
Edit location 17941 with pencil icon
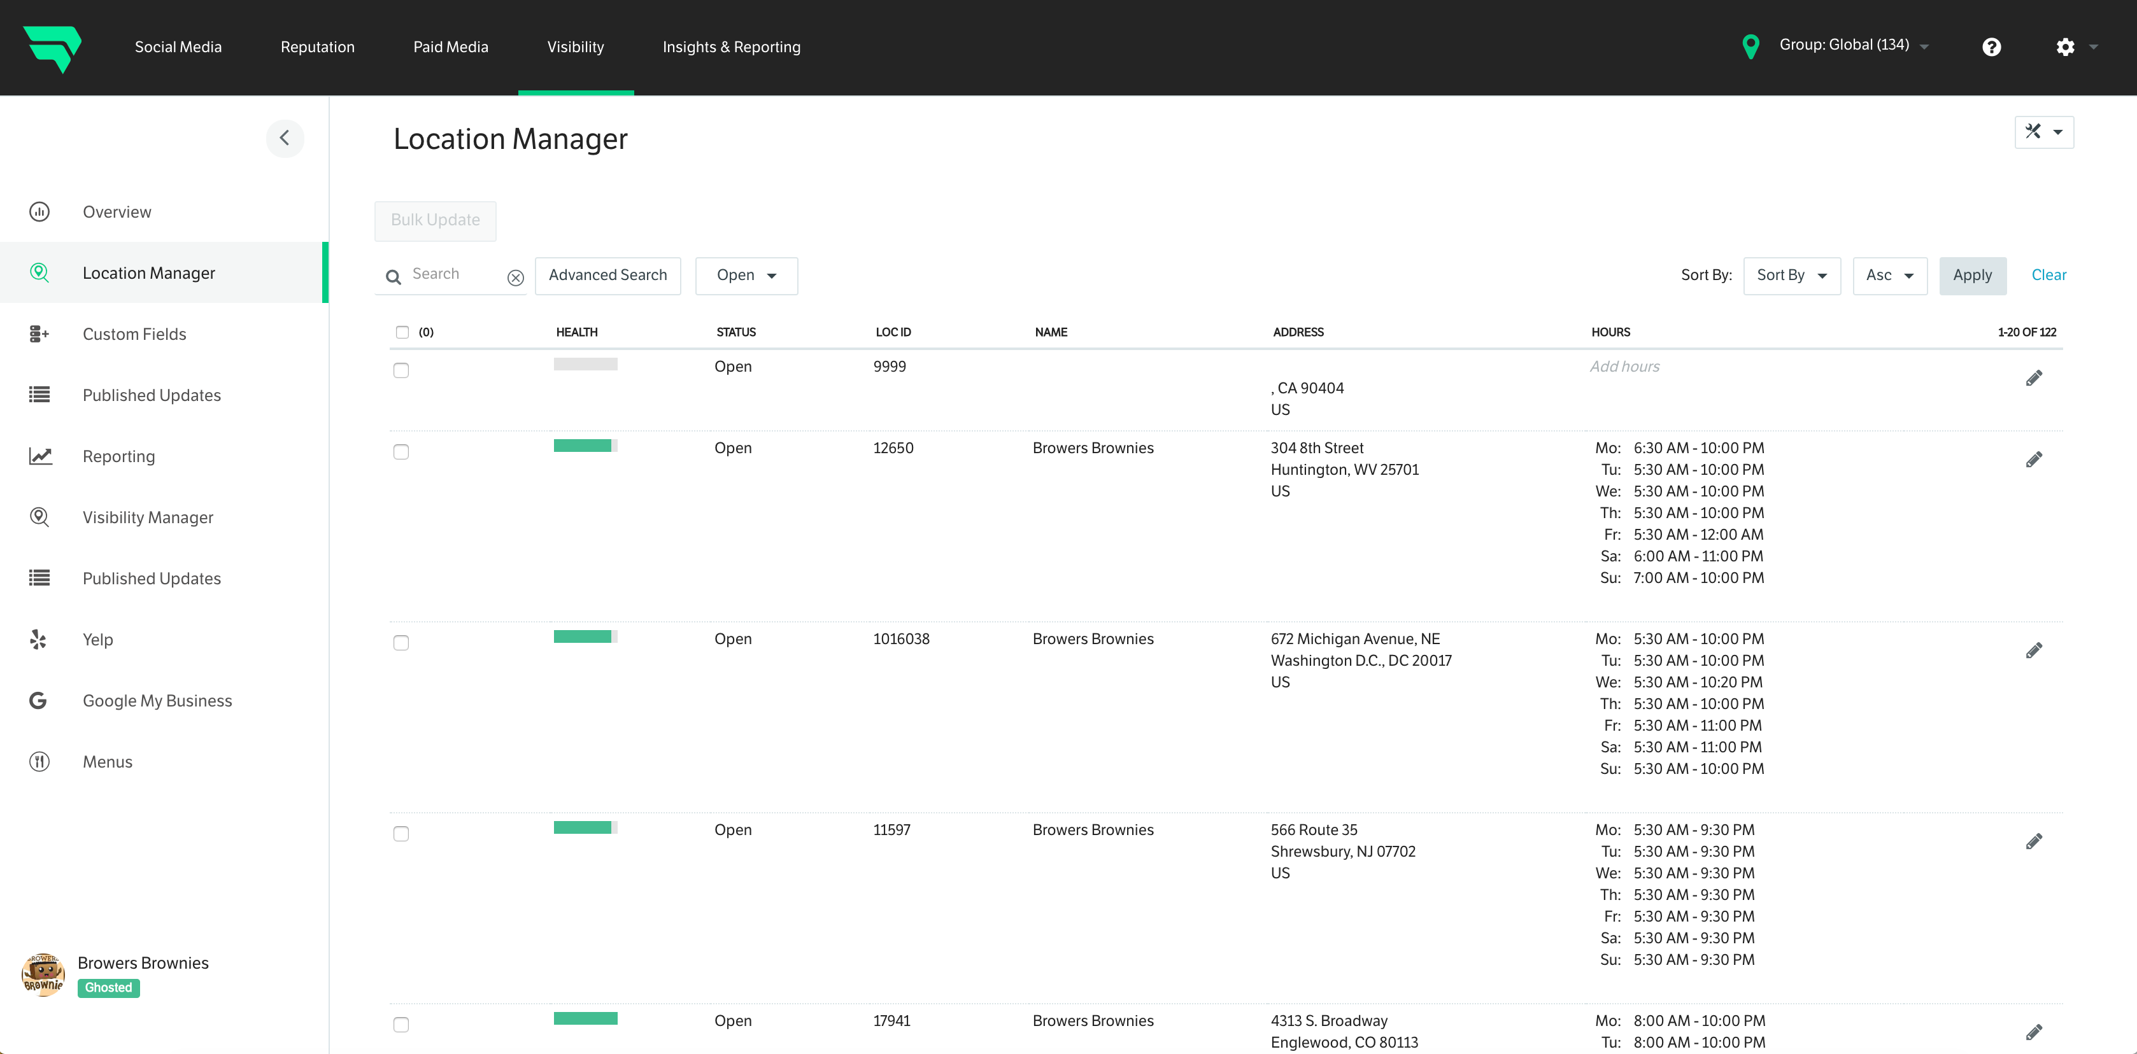2033,1032
